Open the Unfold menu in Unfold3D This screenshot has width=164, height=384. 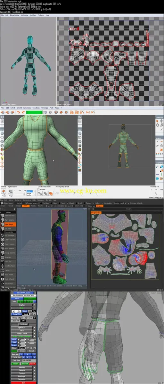(x=19, y=108)
